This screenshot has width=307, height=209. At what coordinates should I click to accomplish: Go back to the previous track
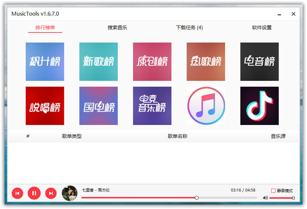pyautogui.click(x=17, y=193)
